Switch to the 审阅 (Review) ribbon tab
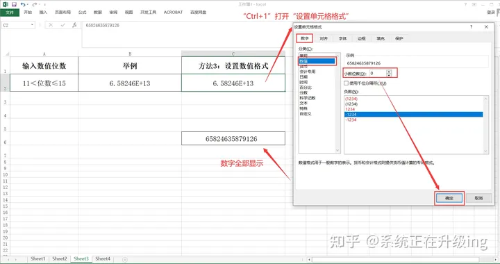Screen dimensions: 500x264 tap(113, 12)
